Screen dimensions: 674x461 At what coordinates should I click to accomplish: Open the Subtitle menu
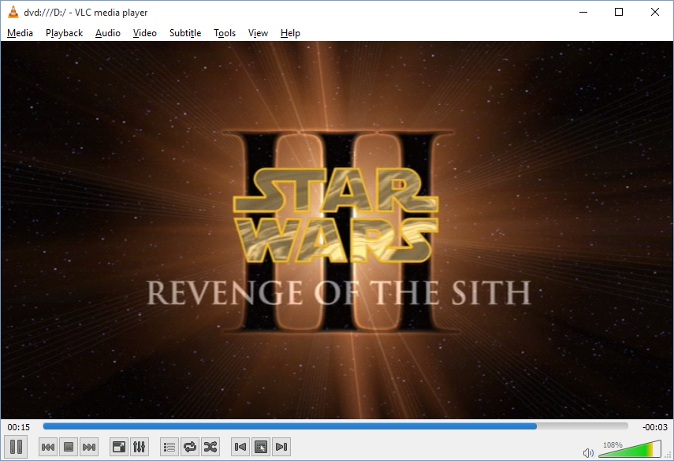pos(185,33)
